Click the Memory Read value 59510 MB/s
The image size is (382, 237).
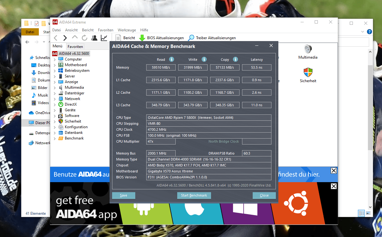(x=161, y=67)
